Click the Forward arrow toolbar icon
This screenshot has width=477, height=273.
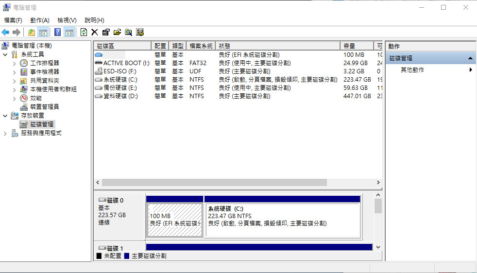pyautogui.click(x=17, y=32)
